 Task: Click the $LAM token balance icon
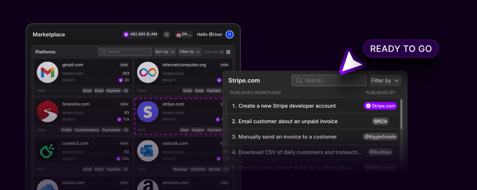click(x=126, y=35)
